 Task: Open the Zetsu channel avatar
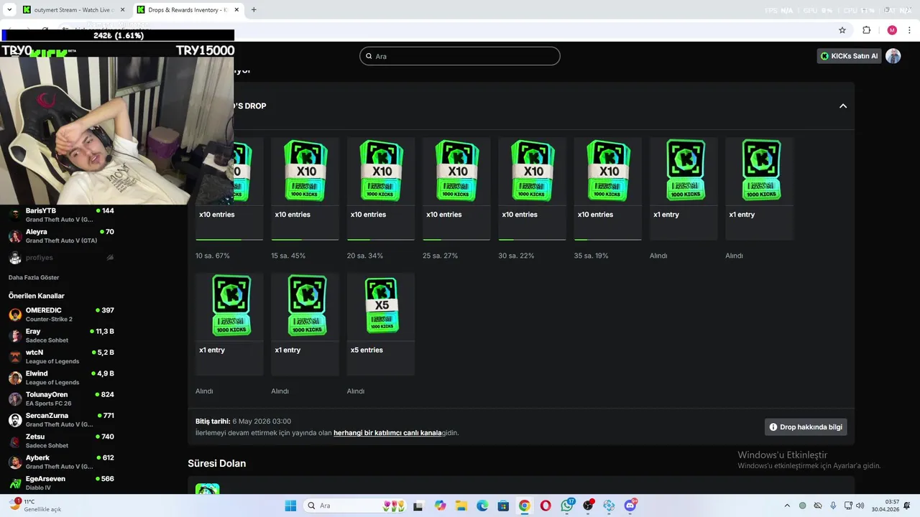tap(15, 441)
